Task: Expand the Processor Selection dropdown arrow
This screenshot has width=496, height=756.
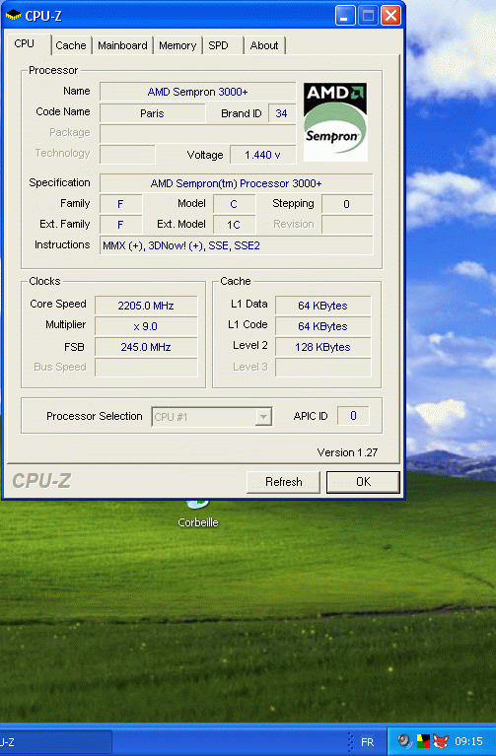Action: click(263, 417)
